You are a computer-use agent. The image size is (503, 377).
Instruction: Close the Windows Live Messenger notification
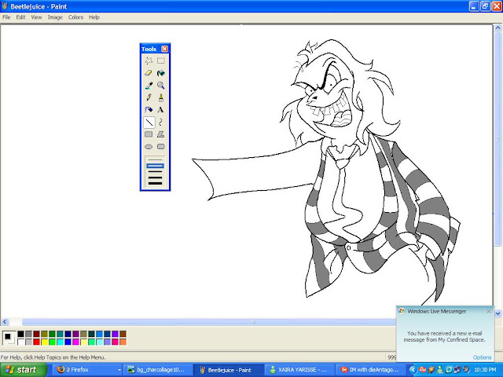(x=488, y=311)
